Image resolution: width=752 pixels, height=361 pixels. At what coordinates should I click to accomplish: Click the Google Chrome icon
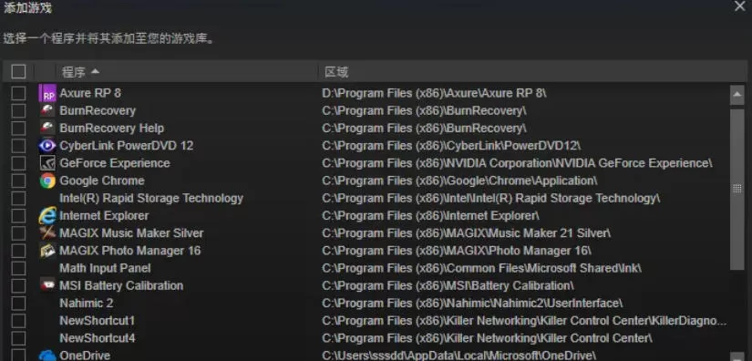pos(47,180)
